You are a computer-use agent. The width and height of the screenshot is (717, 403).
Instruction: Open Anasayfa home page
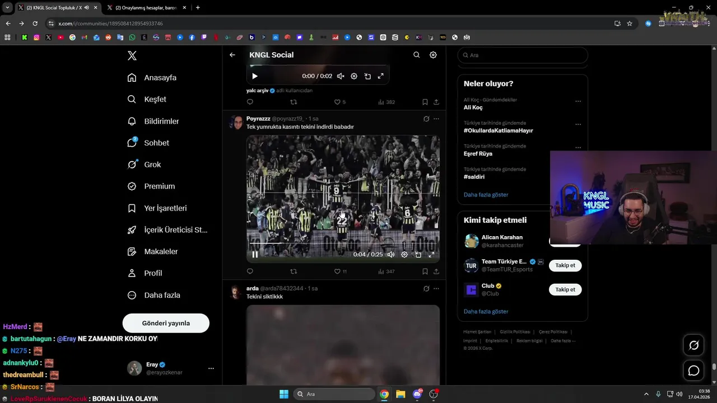pos(152,77)
